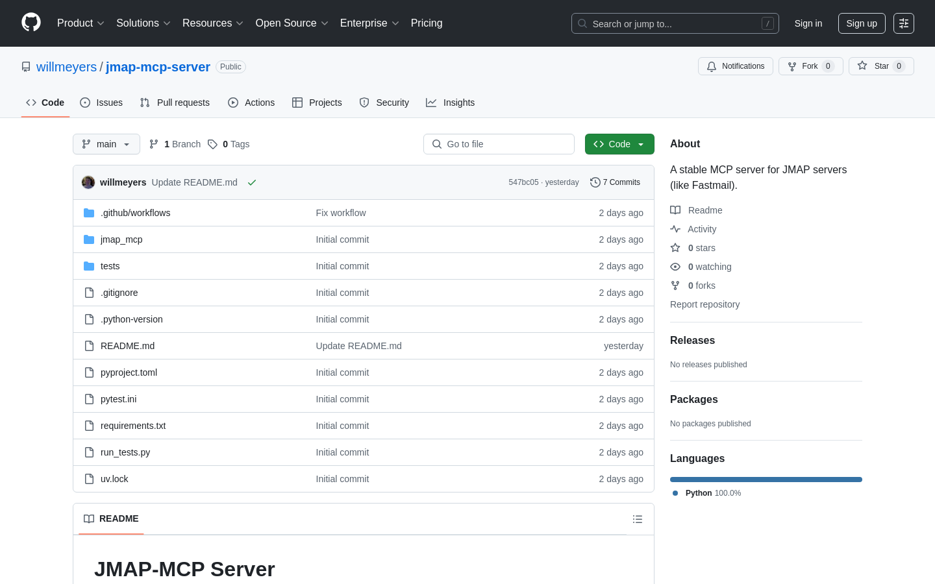Expand the Solutions menu
The height and width of the screenshot is (584, 935).
[x=143, y=23]
